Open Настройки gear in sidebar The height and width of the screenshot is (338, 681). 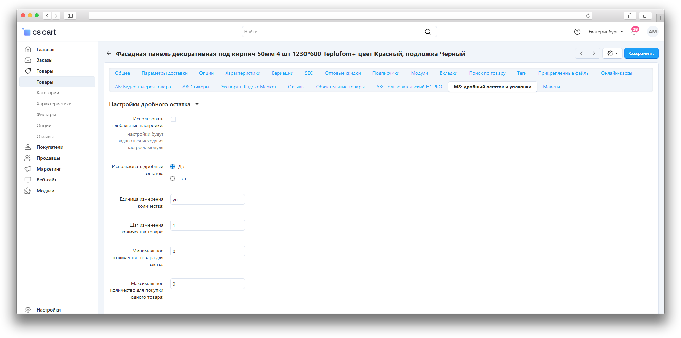49,310
